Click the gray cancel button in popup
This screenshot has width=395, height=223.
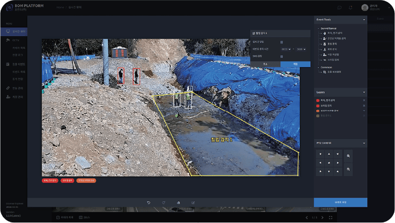[x=265, y=64]
